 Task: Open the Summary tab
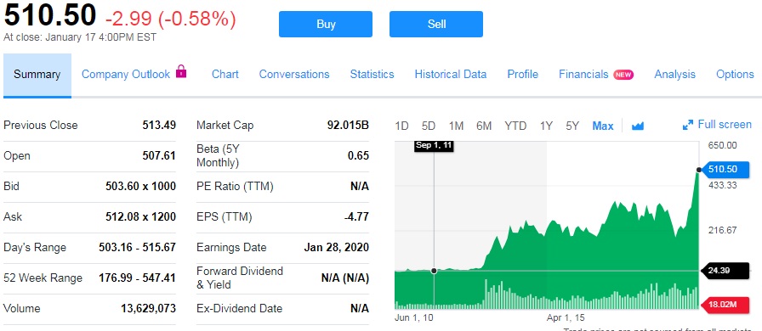tap(37, 75)
